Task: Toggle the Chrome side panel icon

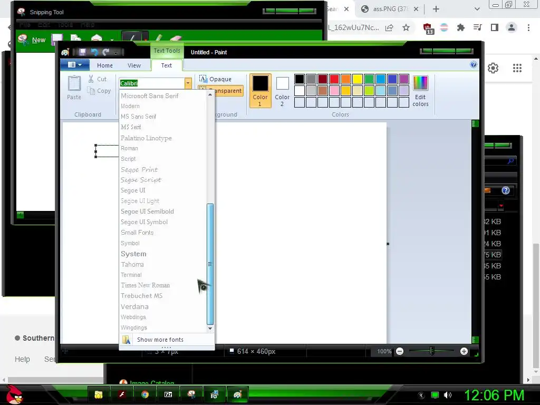Action: coord(494,27)
